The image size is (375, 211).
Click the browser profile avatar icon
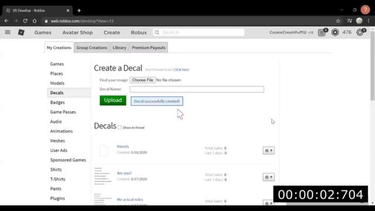[359, 21]
